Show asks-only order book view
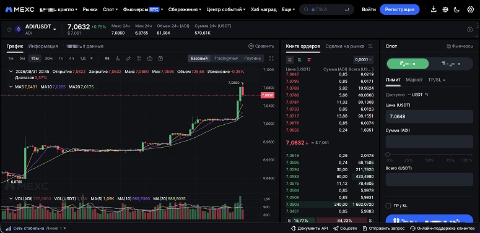 pyautogui.click(x=309, y=59)
